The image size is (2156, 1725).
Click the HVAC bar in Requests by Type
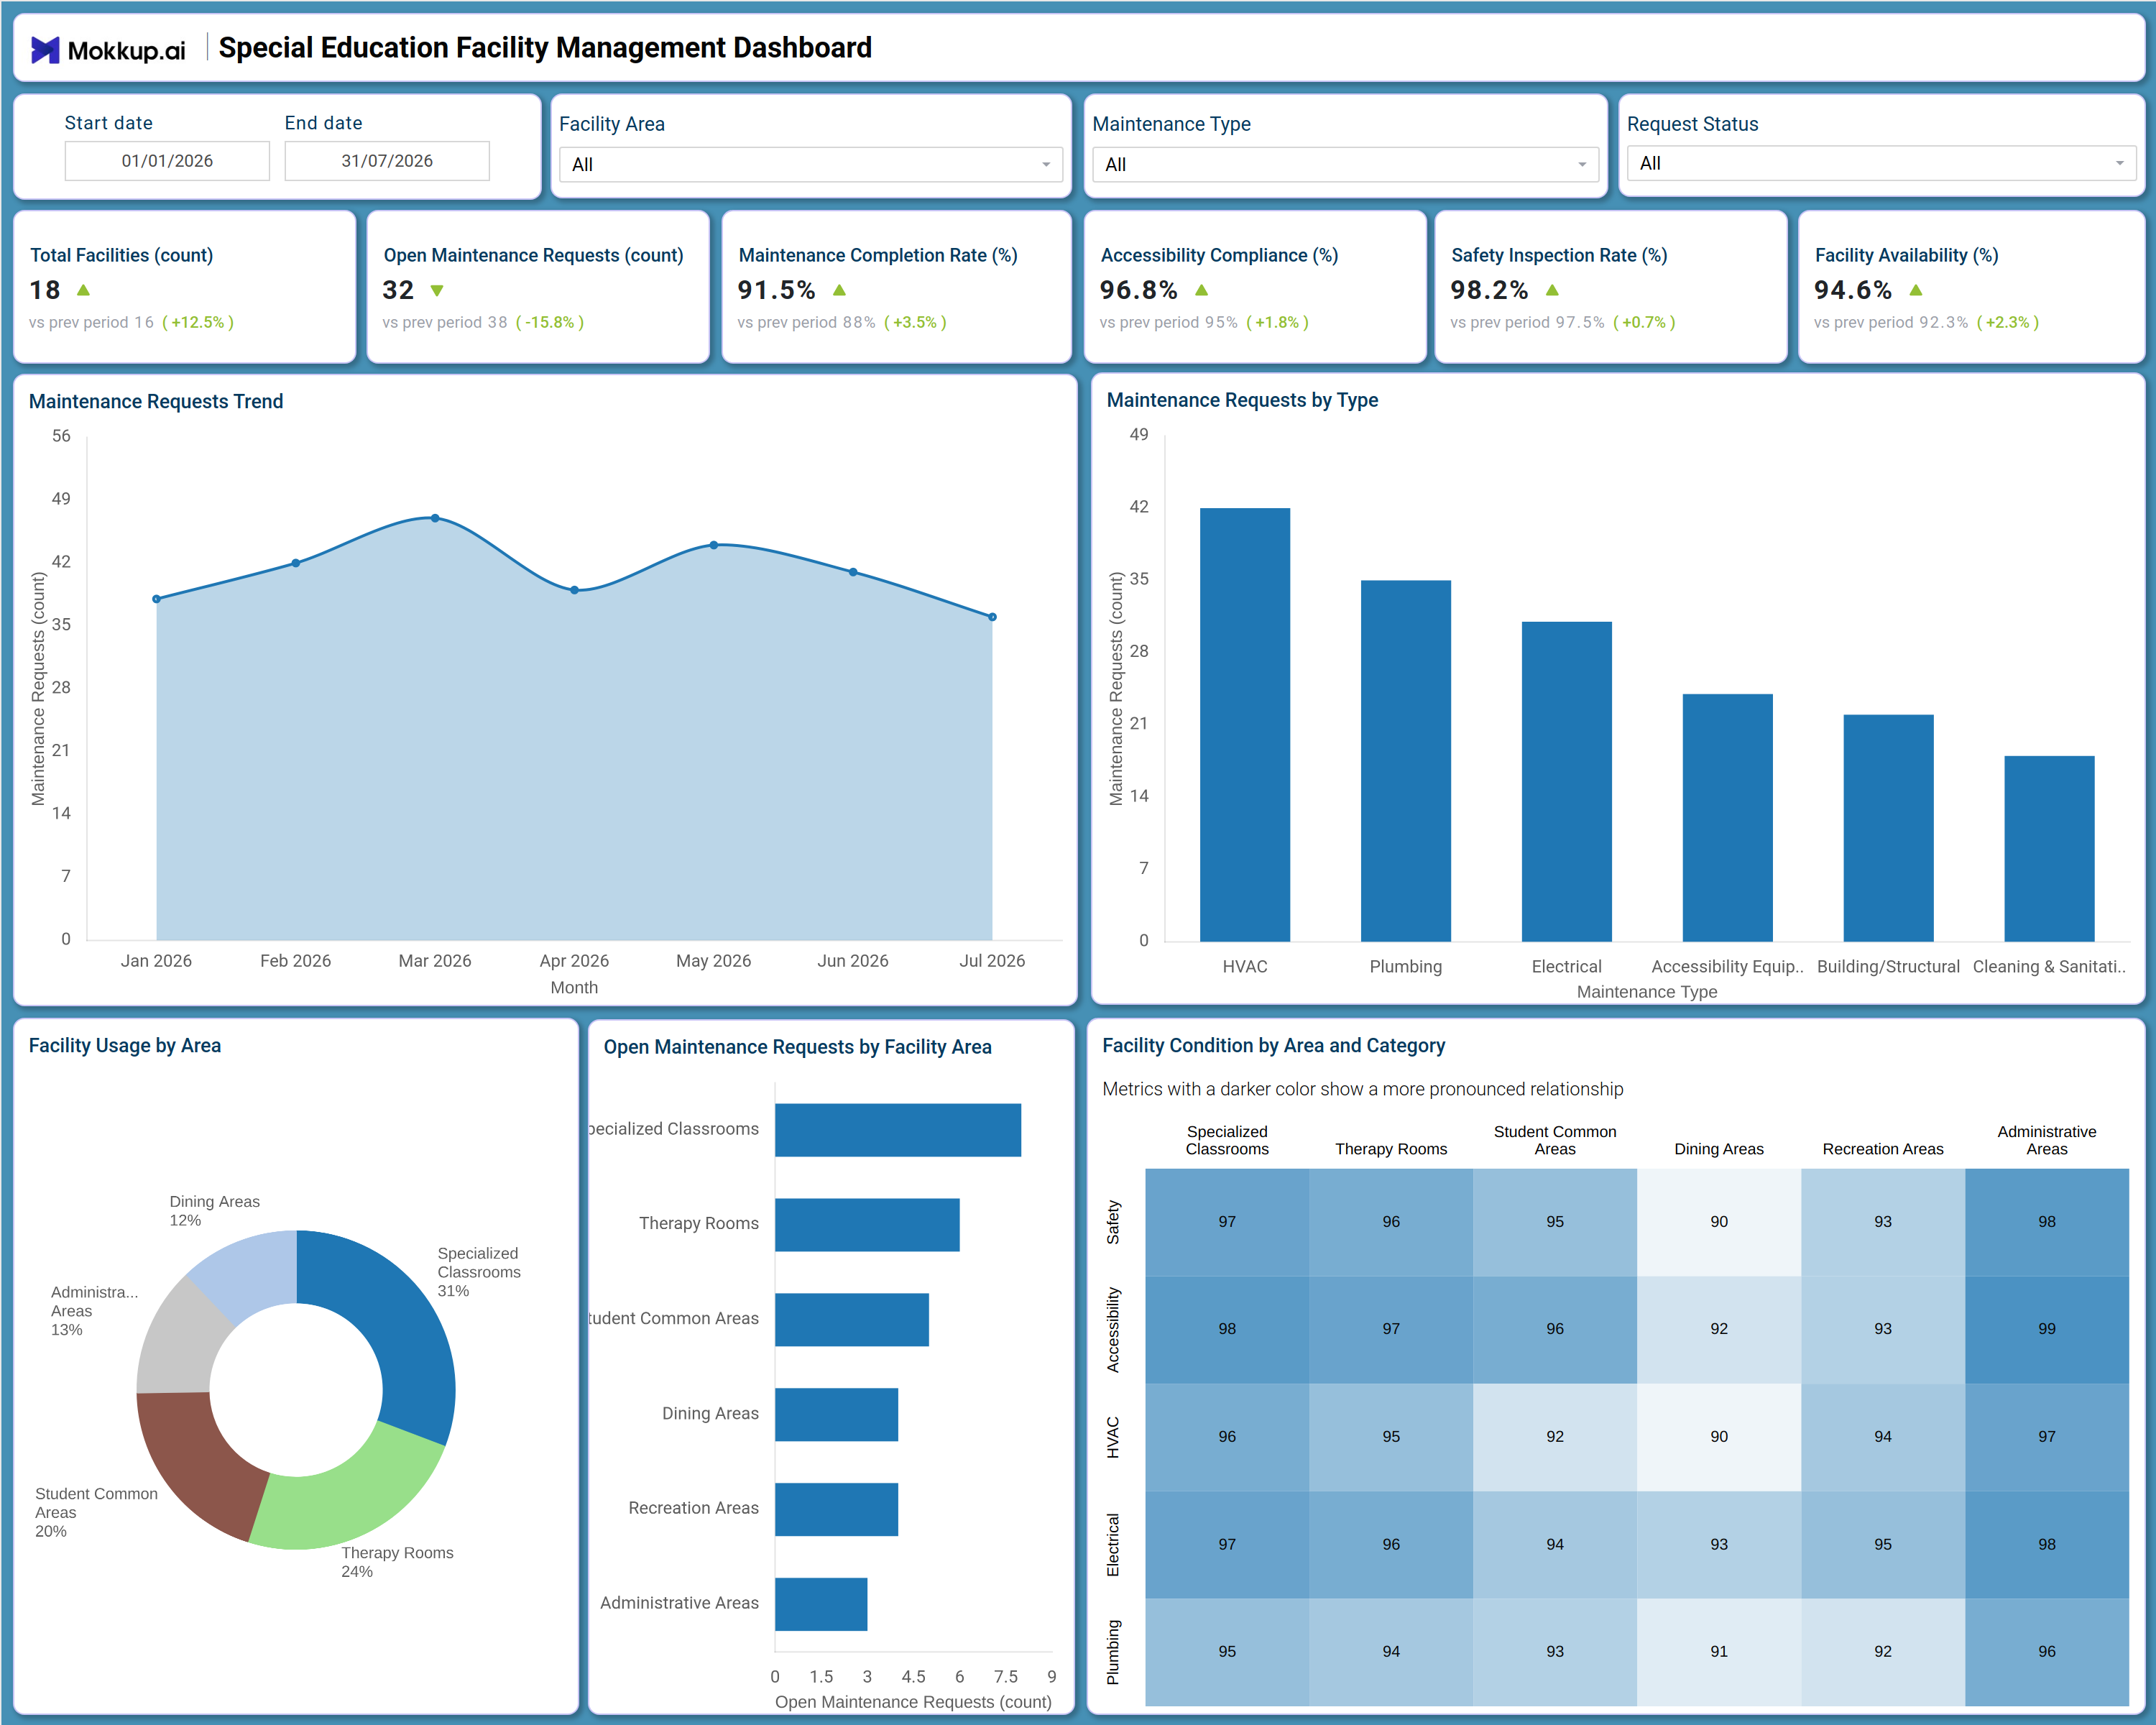coord(1245,725)
